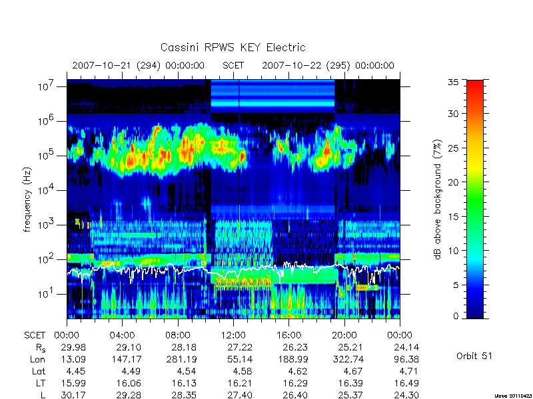Click the red top of the color bar
This screenshot has width=533, height=399.
click(x=475, y=85)
